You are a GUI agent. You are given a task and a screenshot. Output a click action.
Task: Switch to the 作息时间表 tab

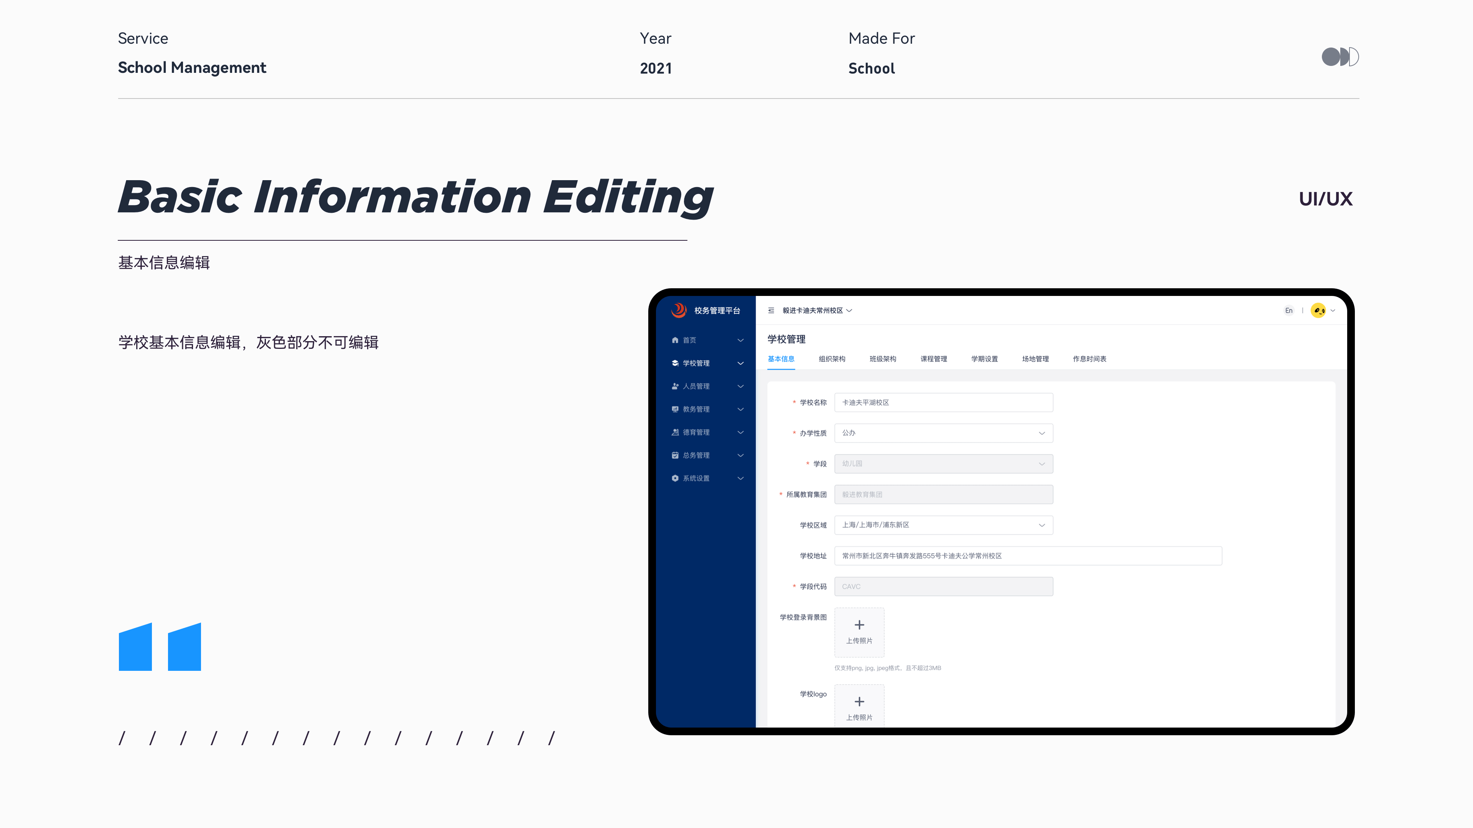1090,359
